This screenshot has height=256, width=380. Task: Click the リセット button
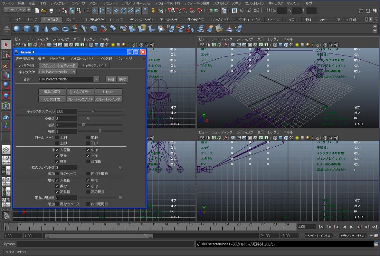(108, 92)
